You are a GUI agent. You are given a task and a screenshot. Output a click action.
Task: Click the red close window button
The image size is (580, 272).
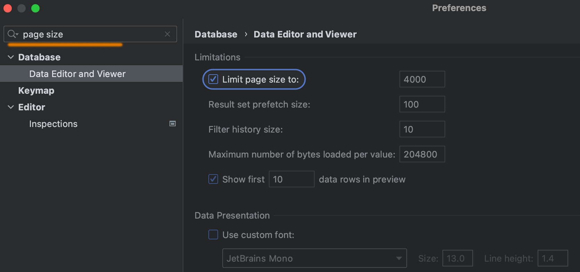tap(8, 8)
